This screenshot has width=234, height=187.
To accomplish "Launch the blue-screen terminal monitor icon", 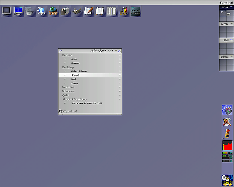I will [x=18, y=11].
